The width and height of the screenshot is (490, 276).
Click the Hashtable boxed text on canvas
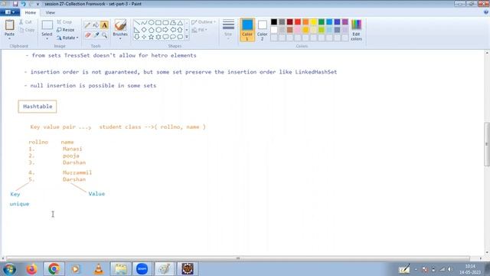(38, 107)
